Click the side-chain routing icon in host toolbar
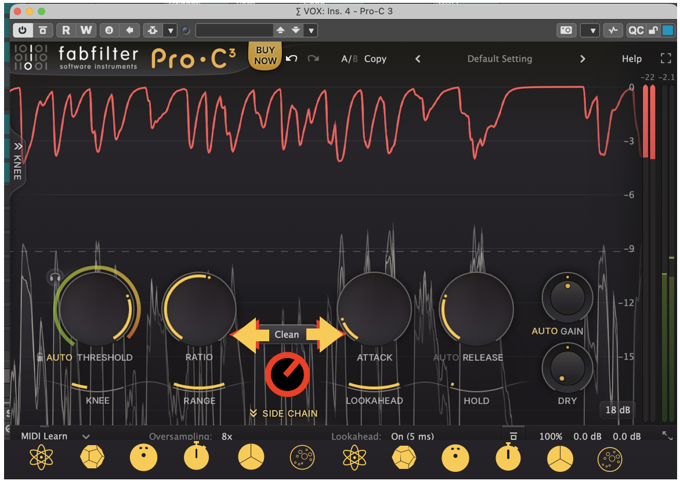 coord(153,30)
